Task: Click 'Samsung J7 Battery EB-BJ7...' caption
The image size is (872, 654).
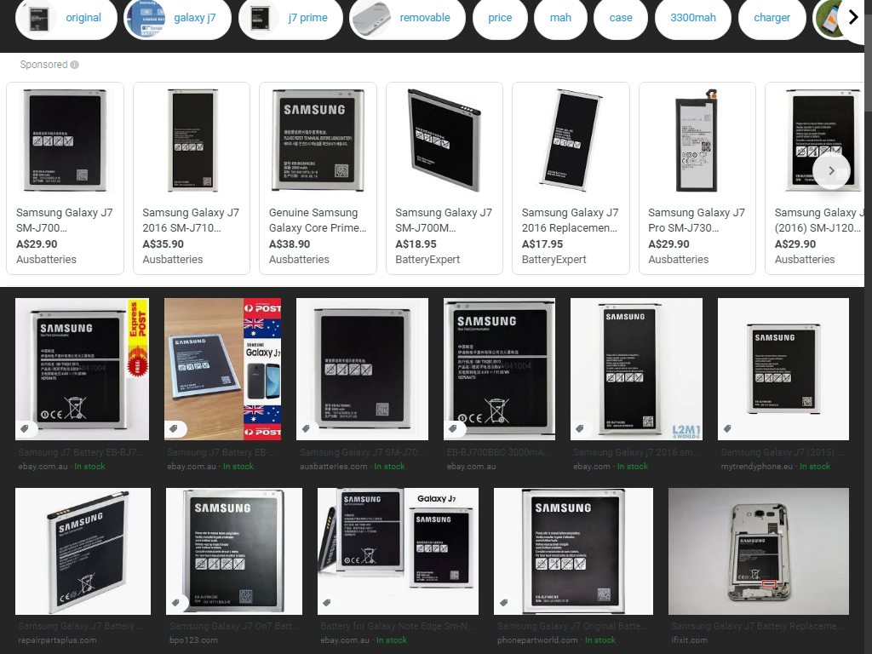Action: (80, 452)
